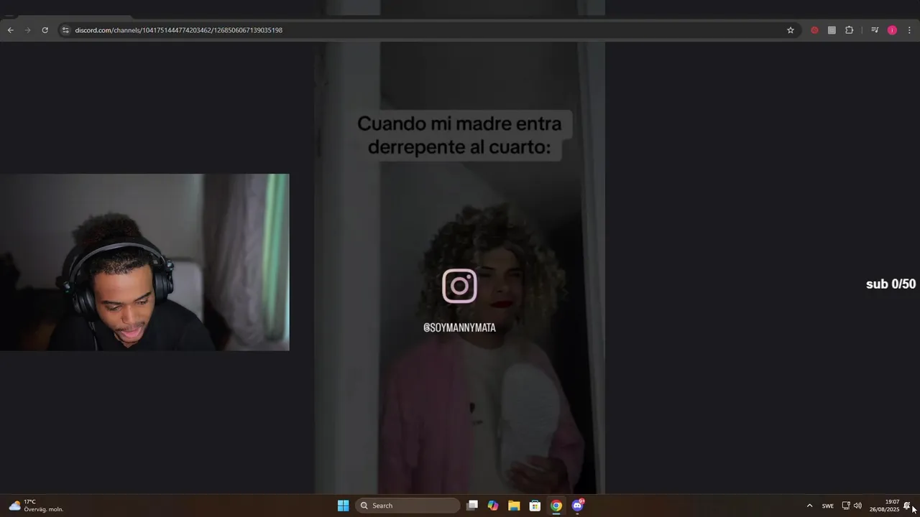Switch the SWE input language indicator
920x517 pixels.
pos(828,506)
